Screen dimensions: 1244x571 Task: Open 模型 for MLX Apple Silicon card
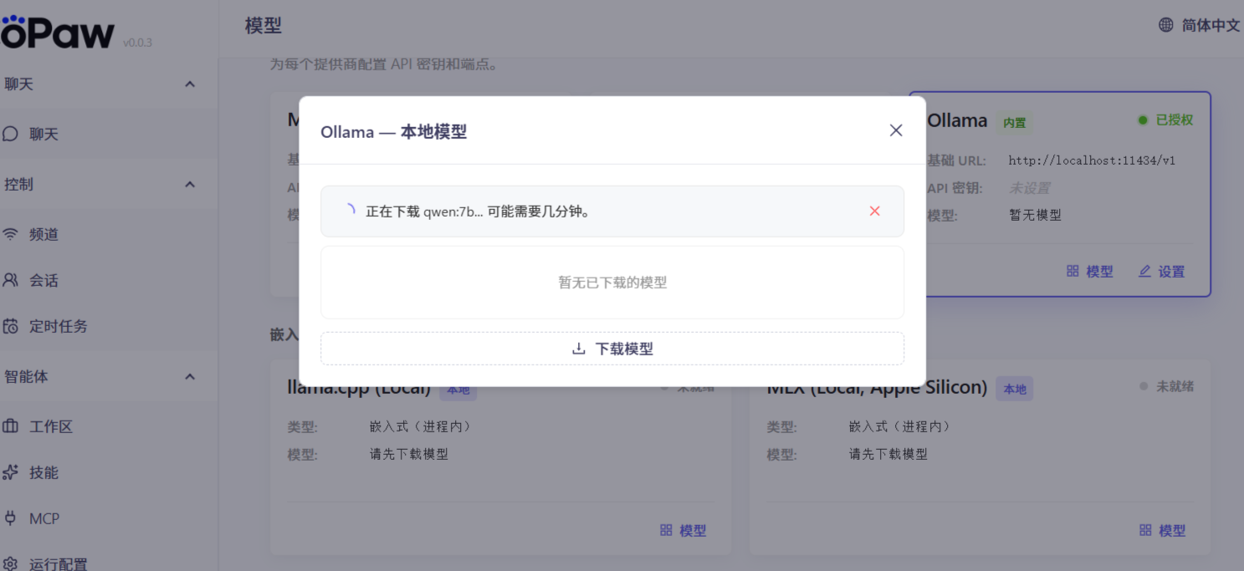coord(1163,530)
